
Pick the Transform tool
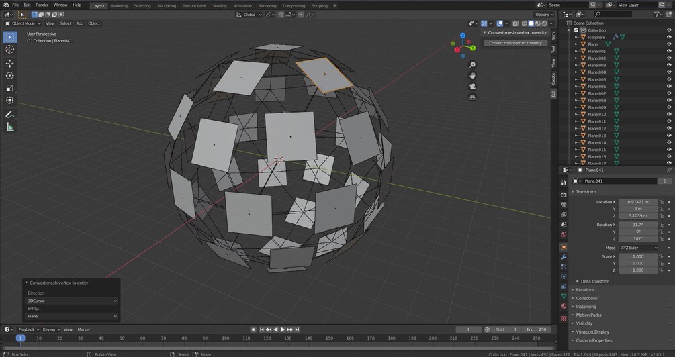(x=10, y=100)
